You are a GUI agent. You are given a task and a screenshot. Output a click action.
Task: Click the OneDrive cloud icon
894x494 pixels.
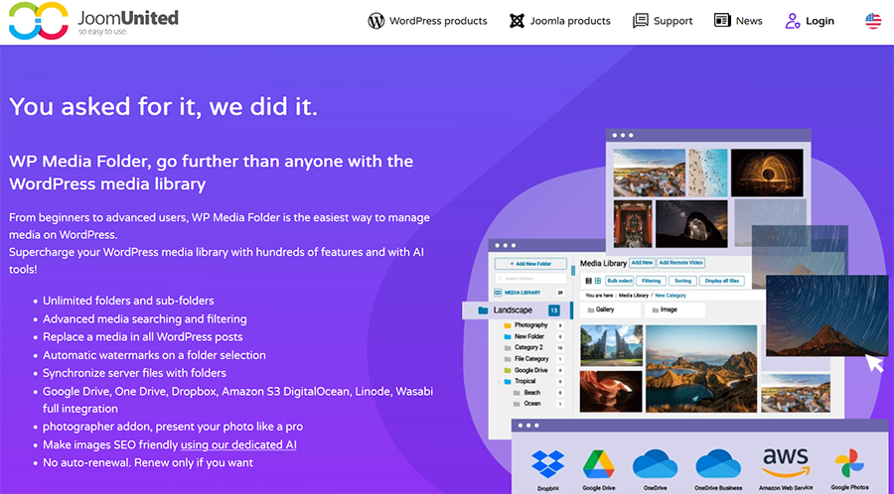coord(656,464)
